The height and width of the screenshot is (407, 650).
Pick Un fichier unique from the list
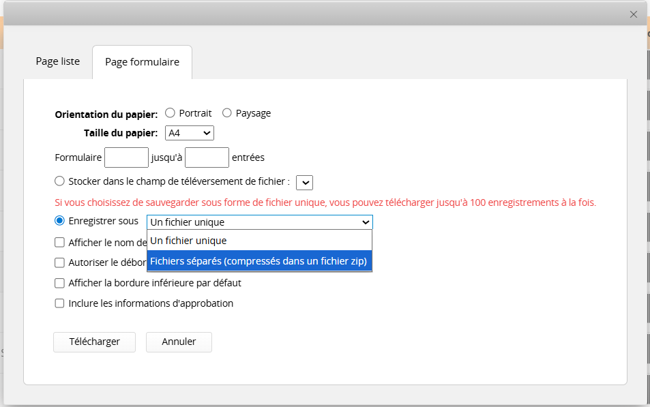[260, 241]
